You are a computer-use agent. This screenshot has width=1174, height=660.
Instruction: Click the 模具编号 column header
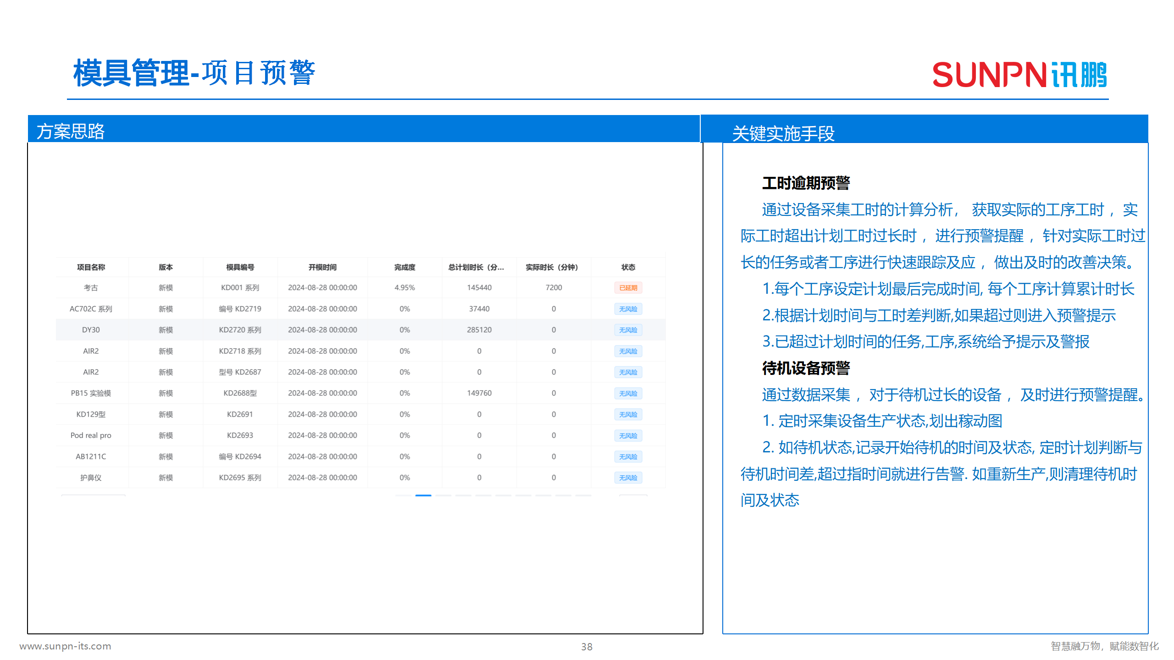[240, 267]
